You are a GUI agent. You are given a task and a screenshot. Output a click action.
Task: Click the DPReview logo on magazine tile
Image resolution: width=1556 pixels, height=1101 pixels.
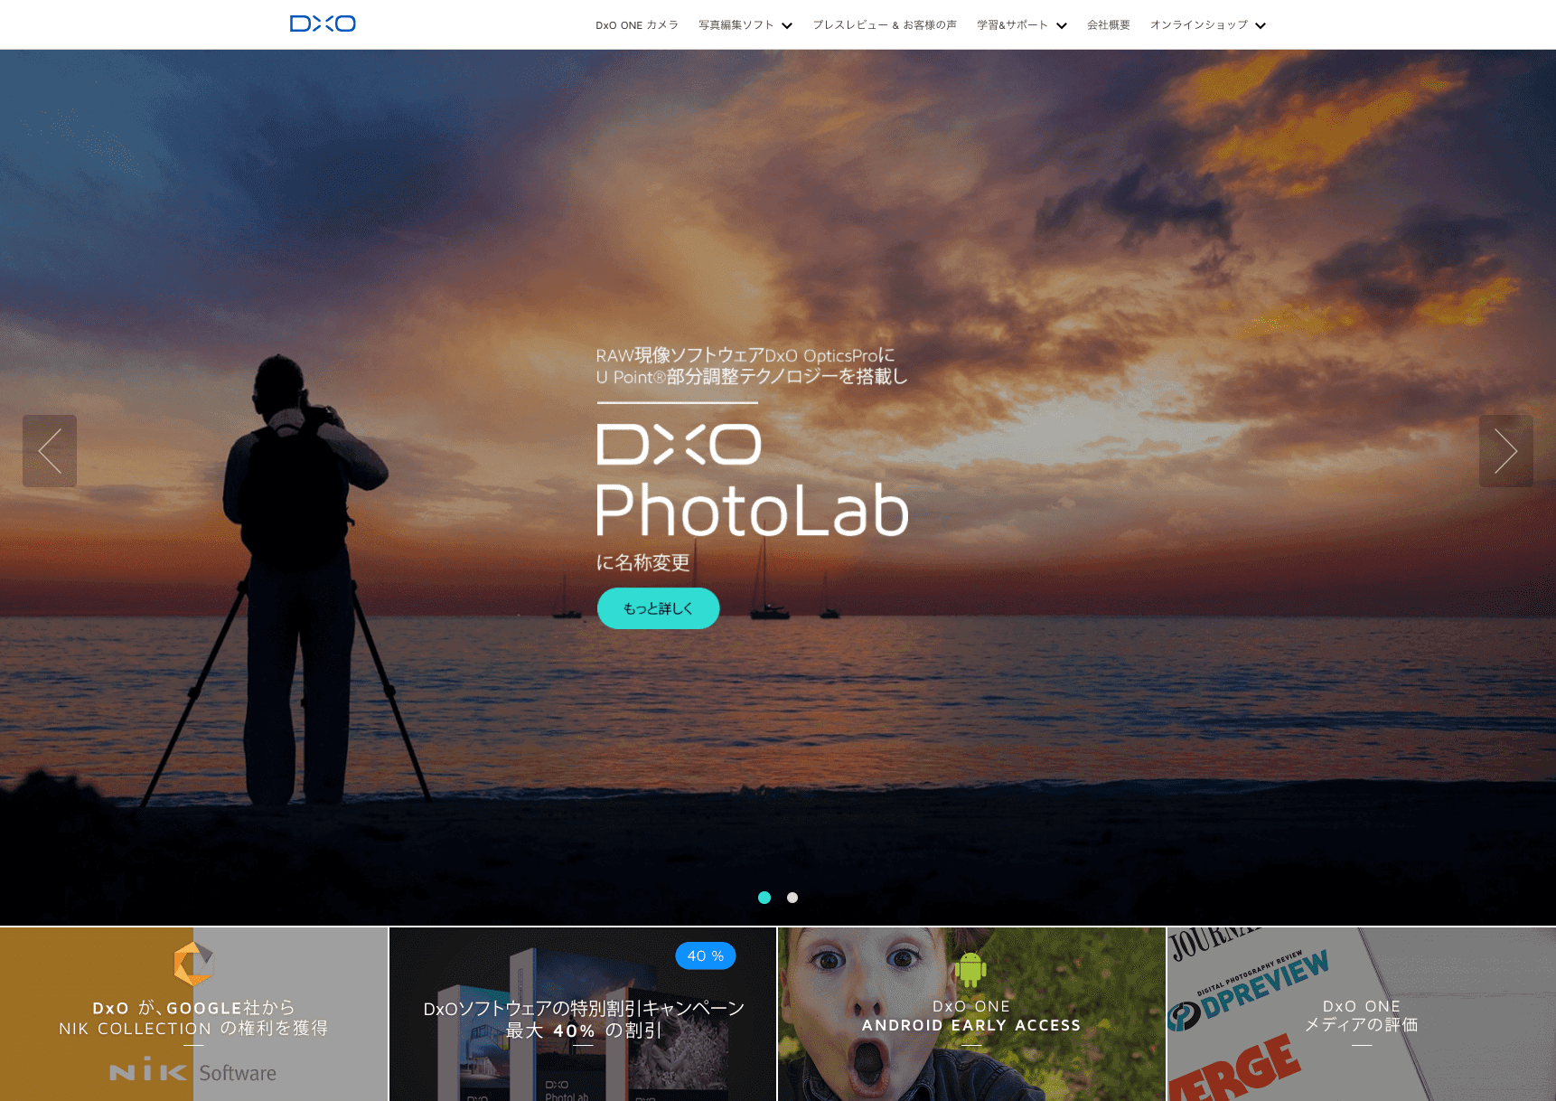1249,992
